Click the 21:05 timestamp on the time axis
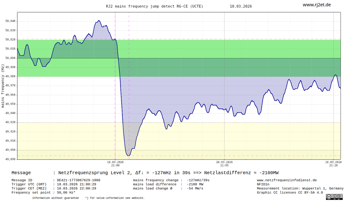344x201 pixels. click(x=224, y=165)
